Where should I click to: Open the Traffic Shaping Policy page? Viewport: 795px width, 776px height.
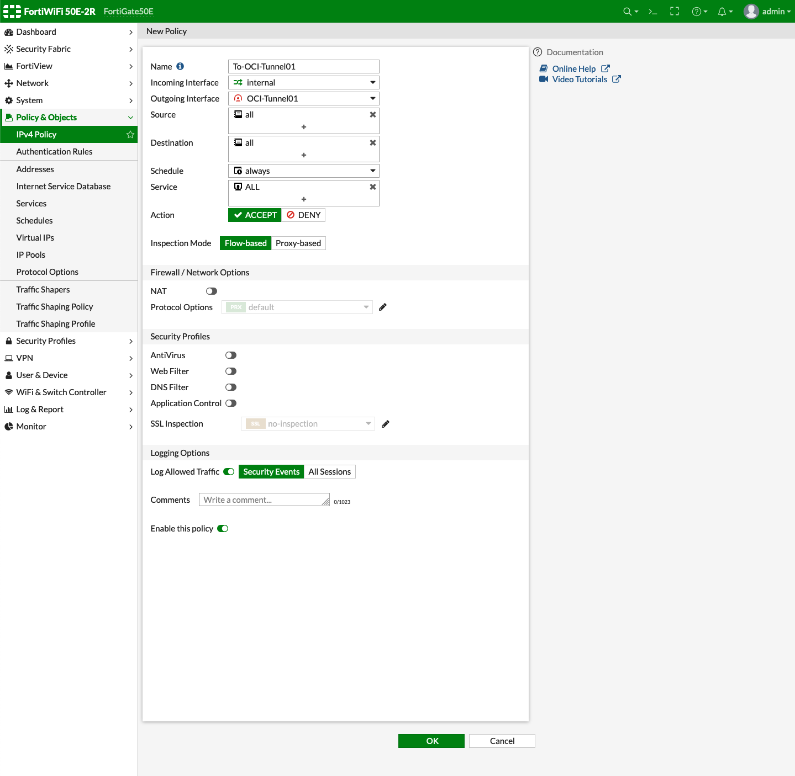(x=69, y=307)
